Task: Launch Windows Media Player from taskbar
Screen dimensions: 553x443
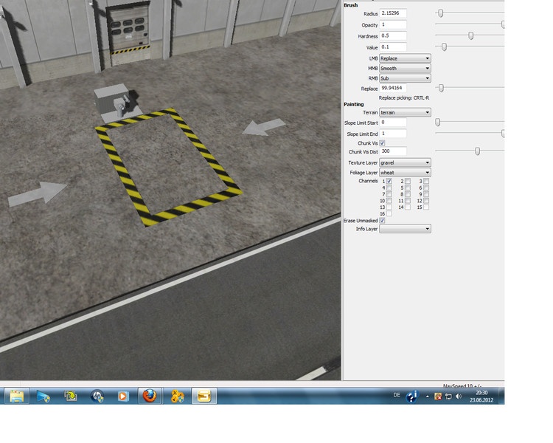Action: [x=122, y=396]
